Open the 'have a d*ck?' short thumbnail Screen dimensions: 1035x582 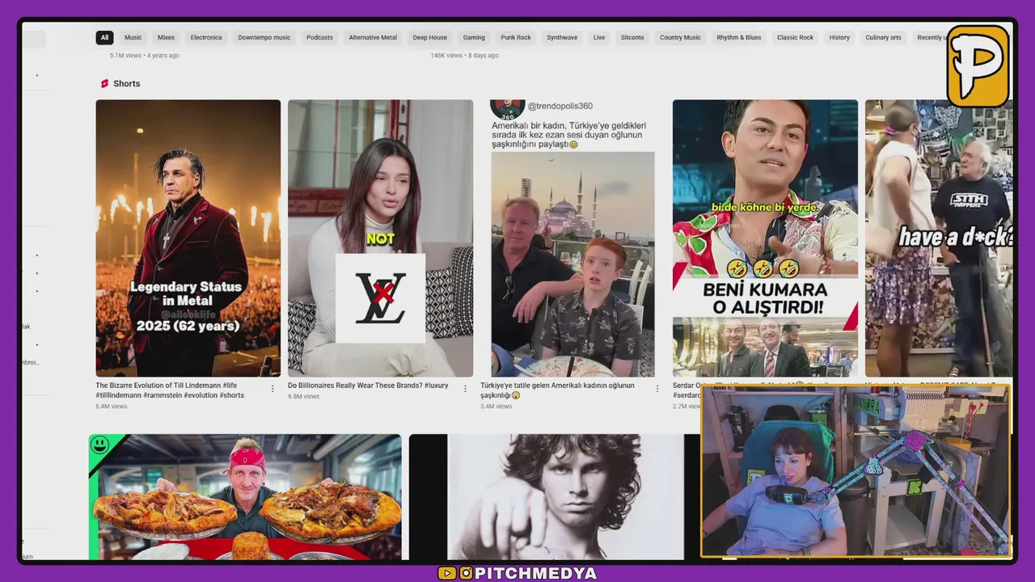pos(938,238)
